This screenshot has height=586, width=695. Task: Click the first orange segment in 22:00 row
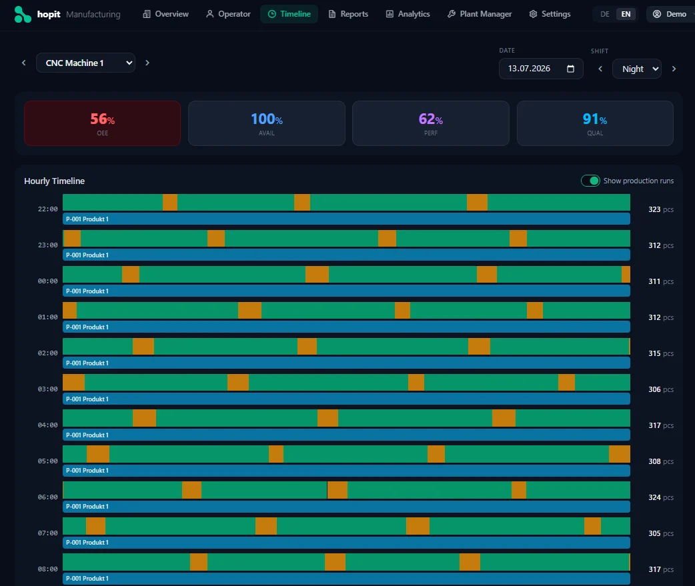pos(170,203)
